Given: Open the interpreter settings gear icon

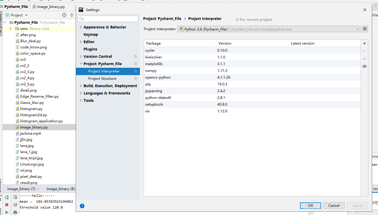Looking at the screenshot, I should click(x=364, y=29).
